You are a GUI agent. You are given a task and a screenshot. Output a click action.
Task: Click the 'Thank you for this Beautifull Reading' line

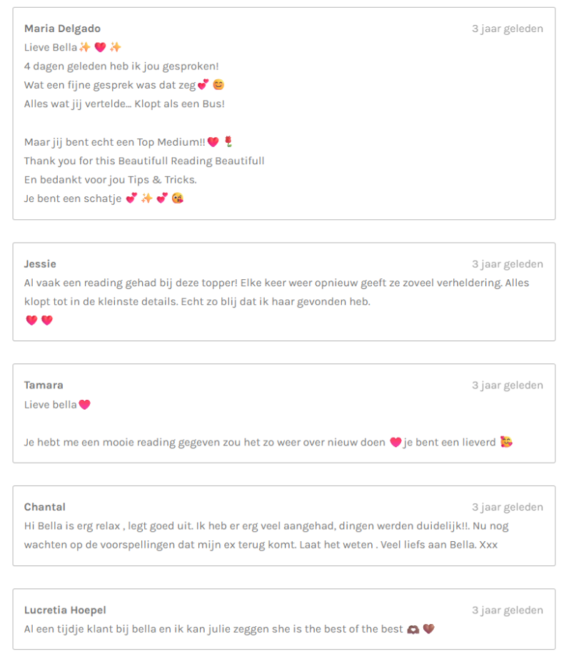pos(144,161)
